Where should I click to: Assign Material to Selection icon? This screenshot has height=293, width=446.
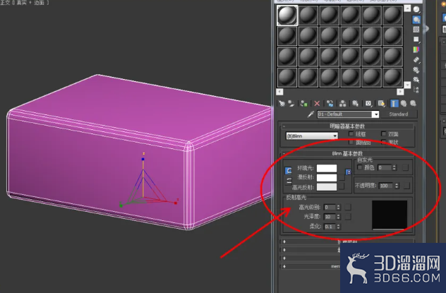(303, 104)
